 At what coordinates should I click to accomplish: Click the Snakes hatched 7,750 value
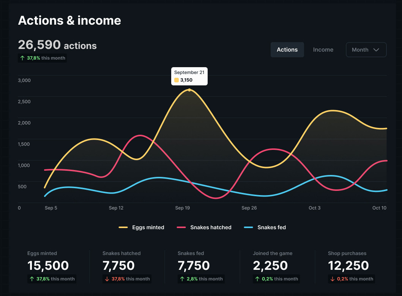tap(118, 266)
